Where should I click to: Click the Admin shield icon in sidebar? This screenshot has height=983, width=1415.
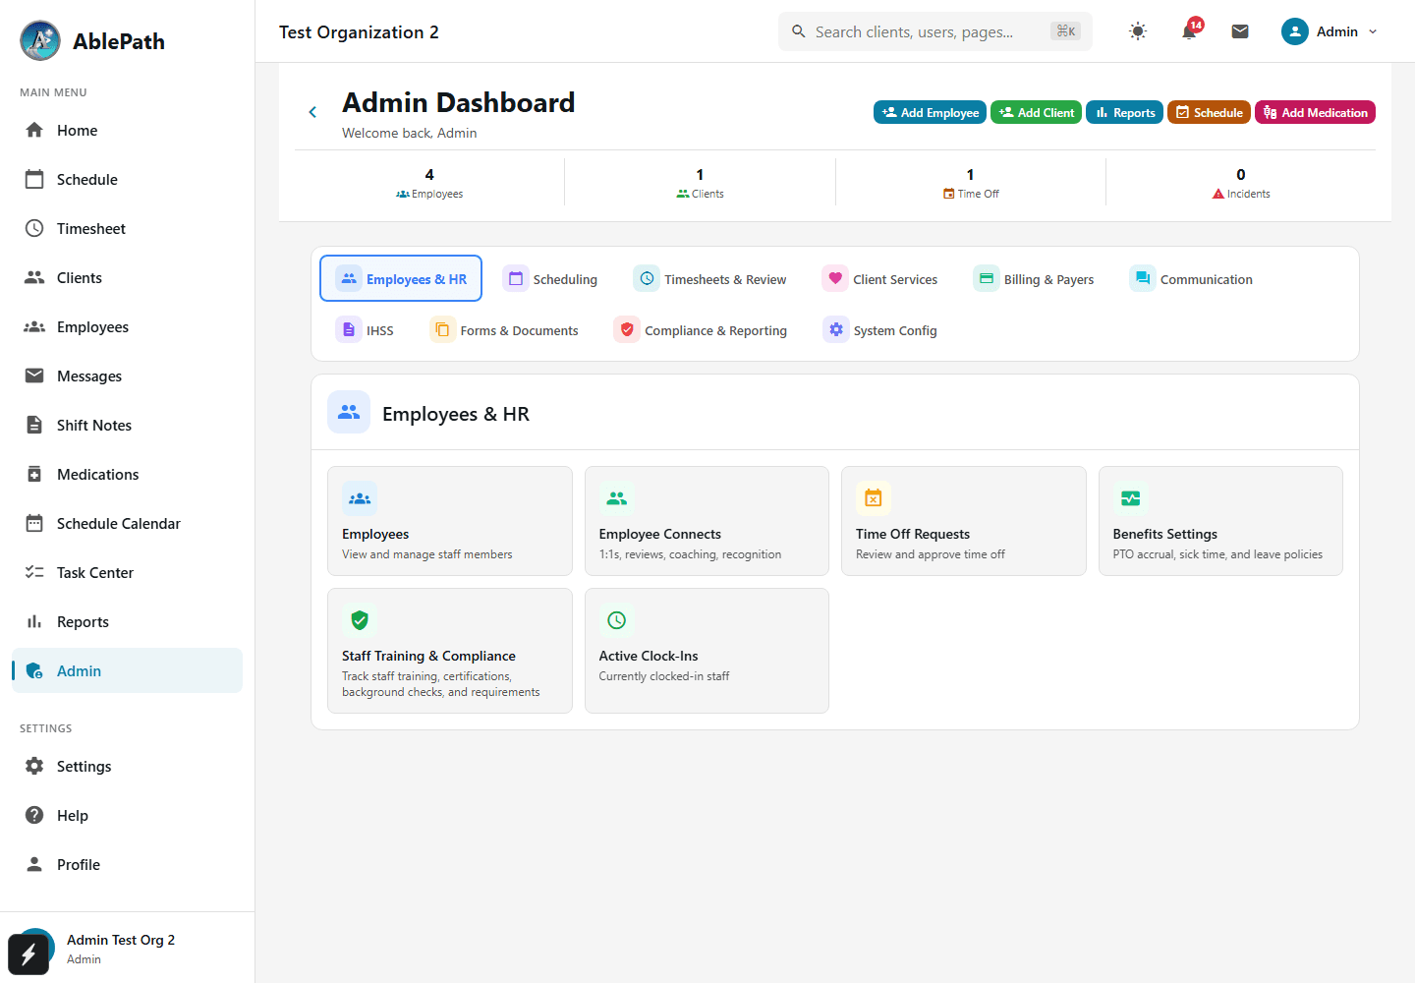coord(34,670)
